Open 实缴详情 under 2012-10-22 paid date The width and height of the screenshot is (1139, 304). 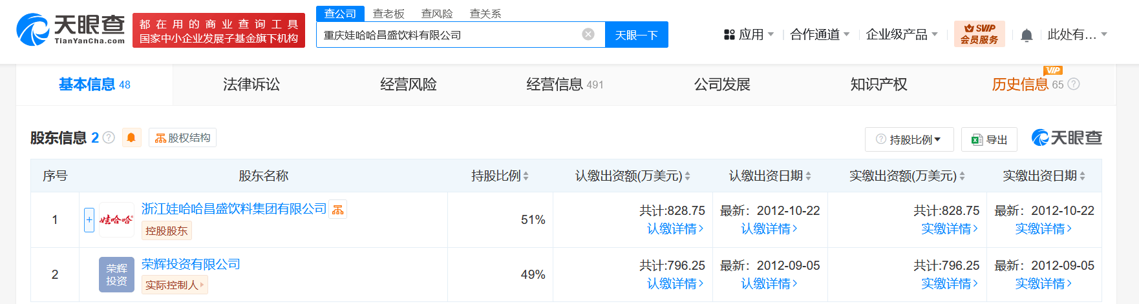tap(1044, 228)
